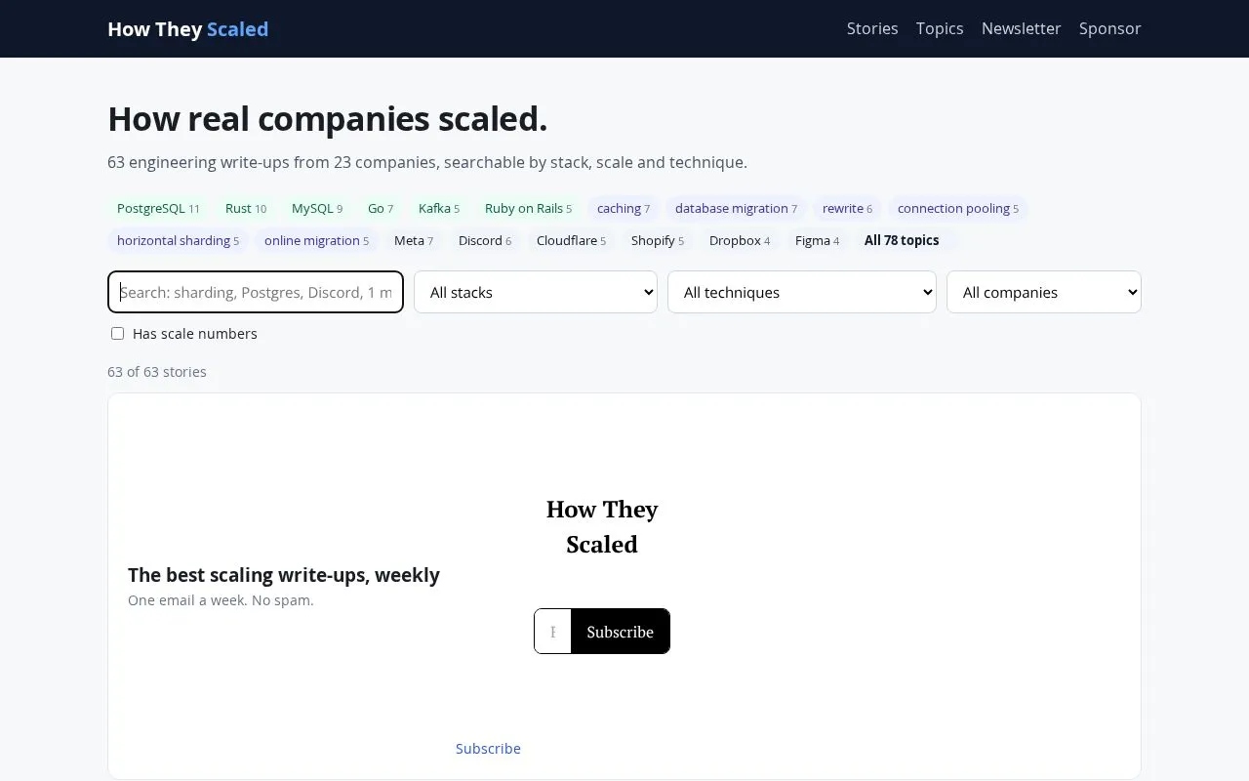
Task: Follow the blue Subscribe link
Action: point(488,749)
